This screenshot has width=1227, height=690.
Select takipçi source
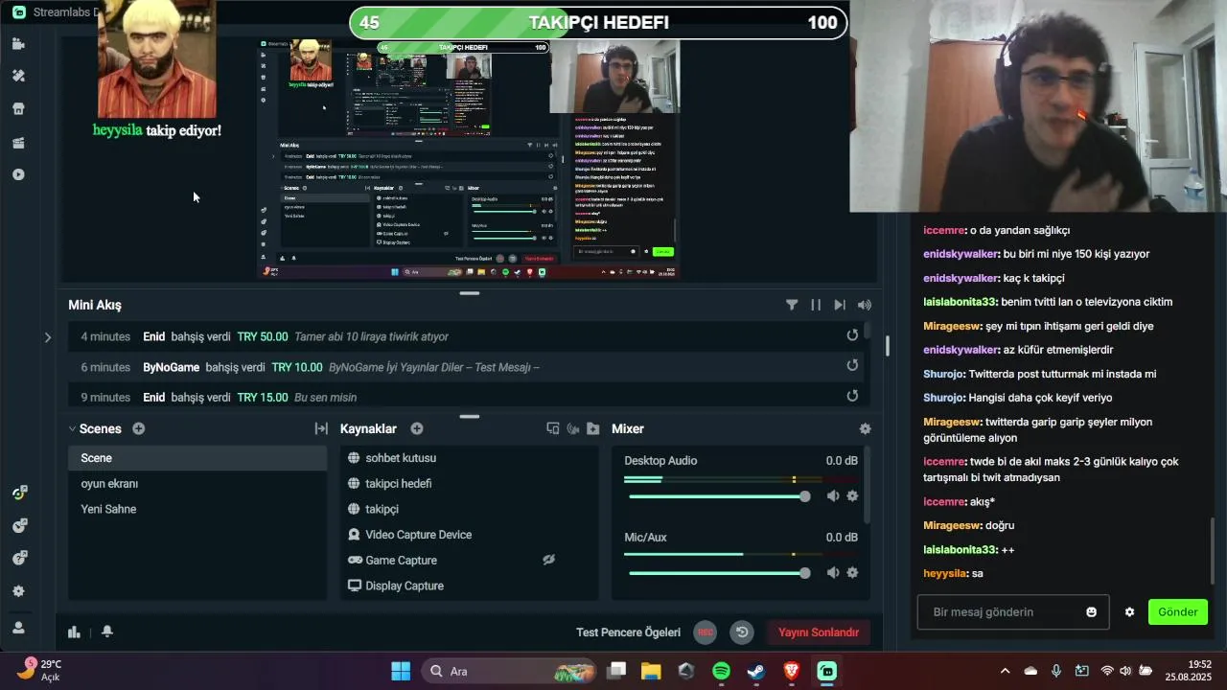(x=469, y=509)
